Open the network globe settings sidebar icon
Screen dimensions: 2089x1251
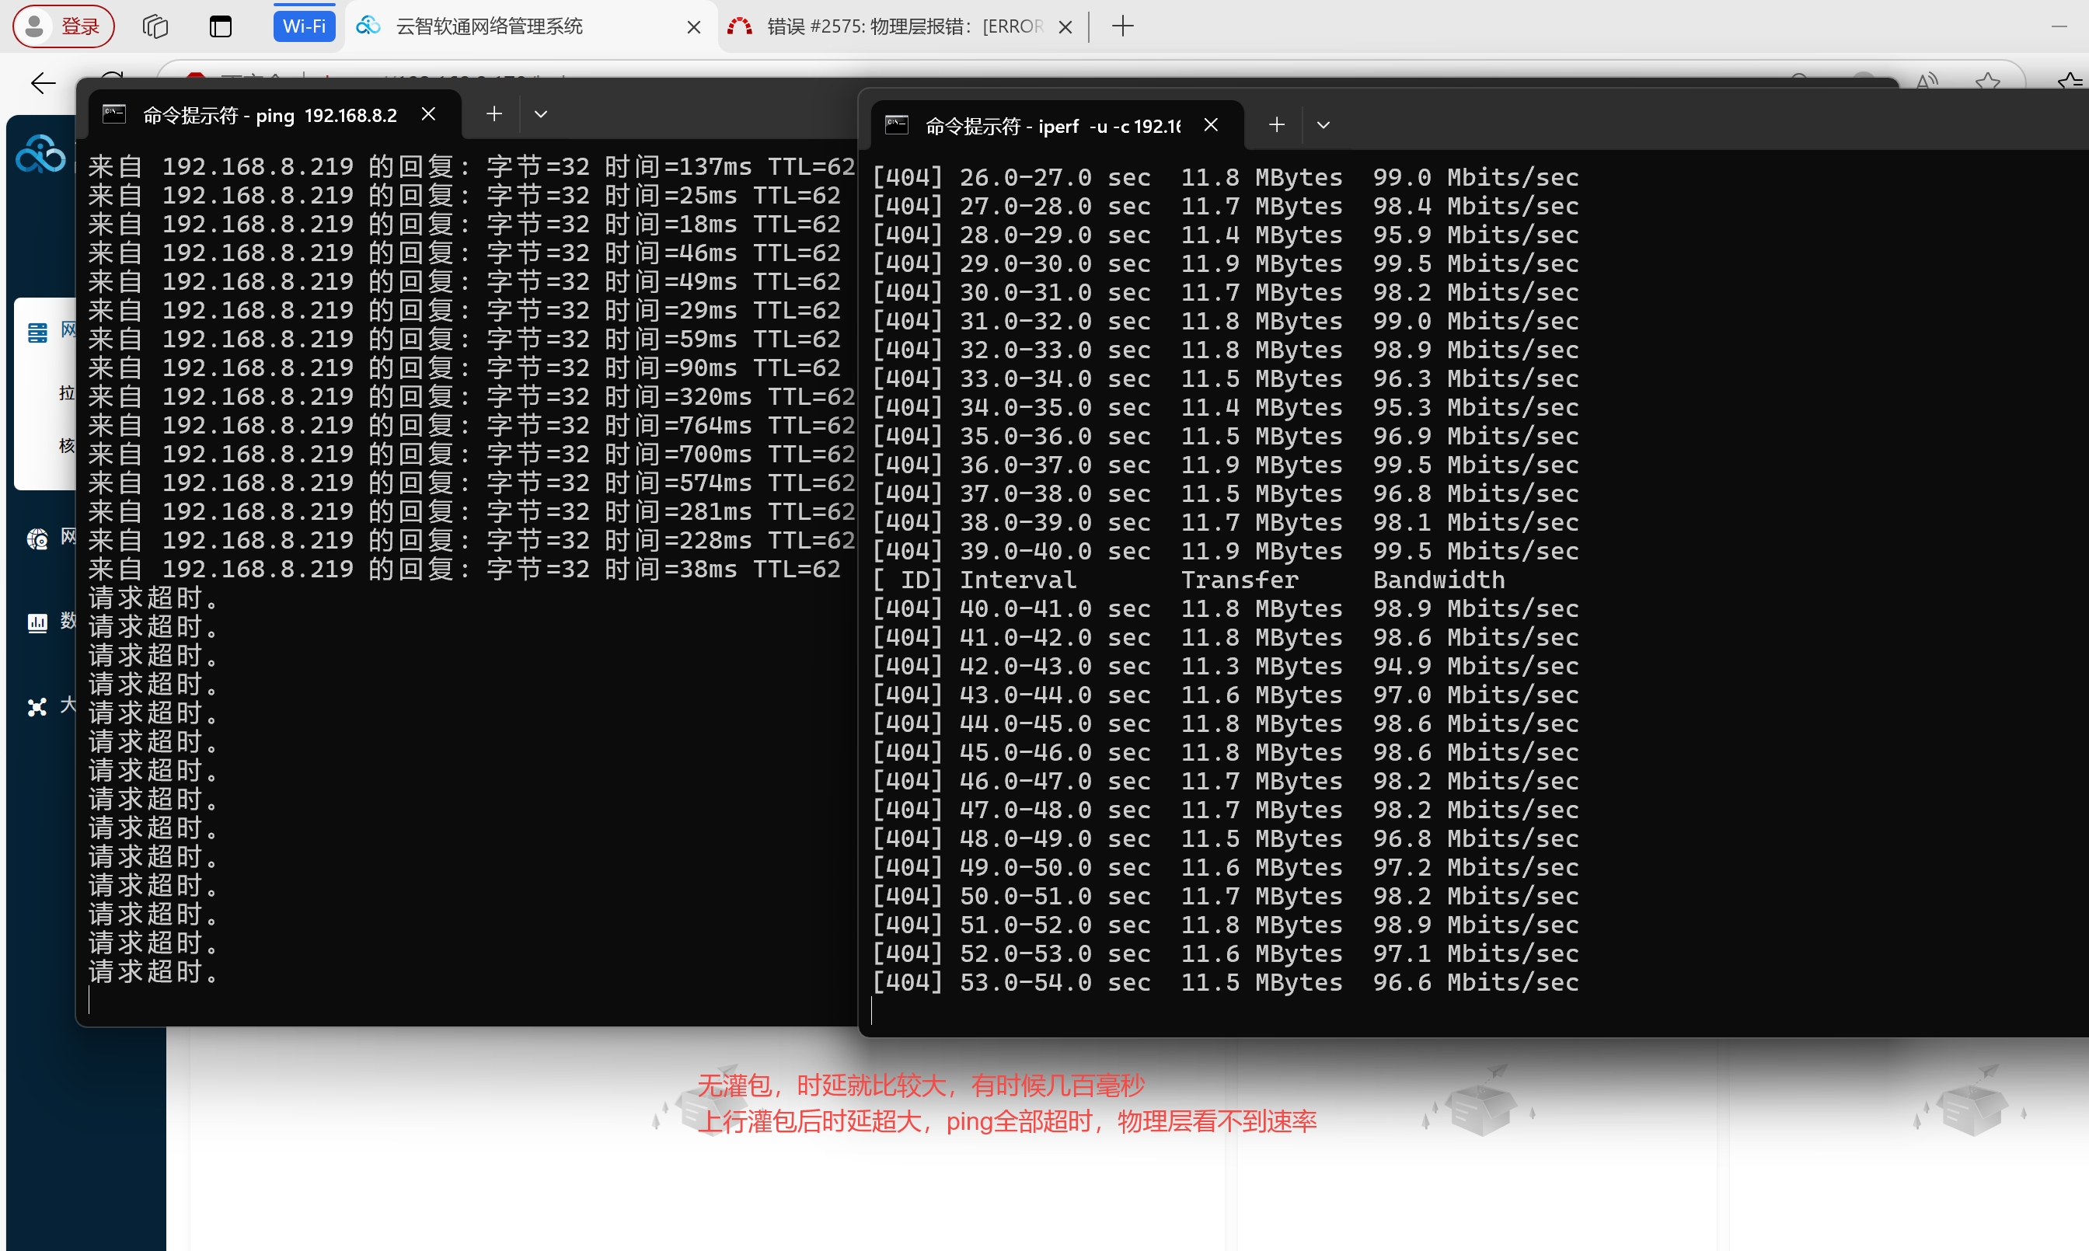click(37, 538)
